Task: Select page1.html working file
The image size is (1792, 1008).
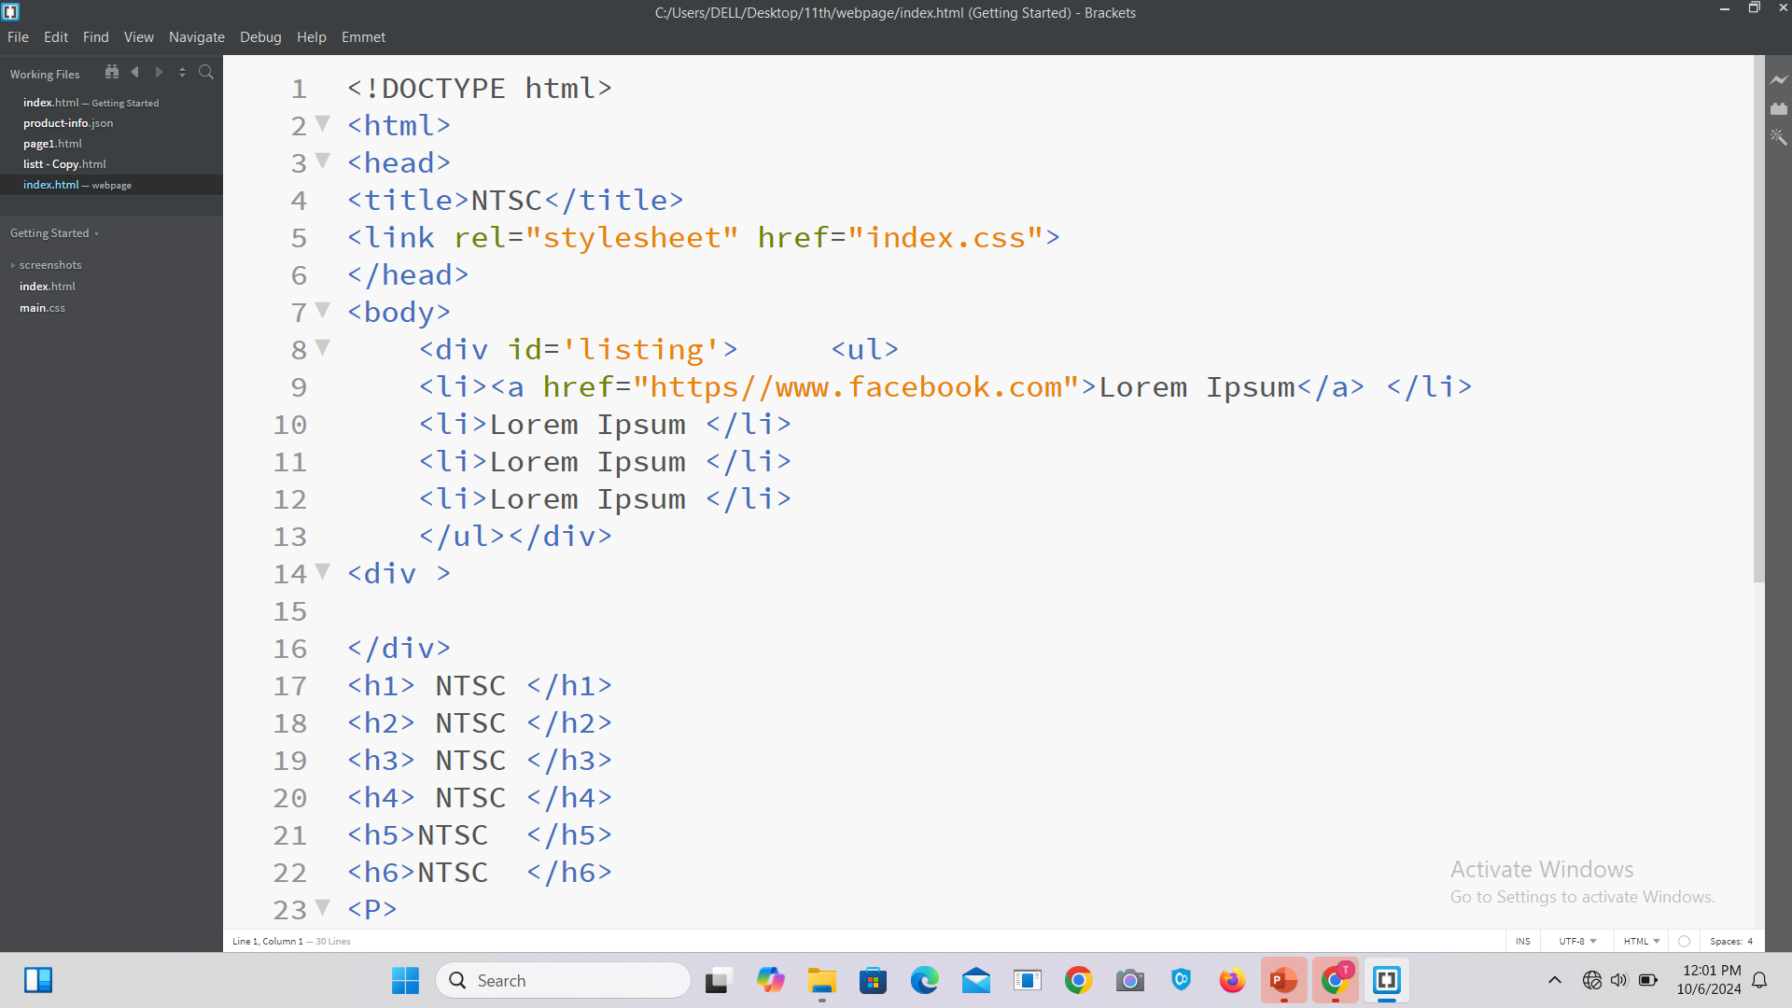Action: (111, 144)
